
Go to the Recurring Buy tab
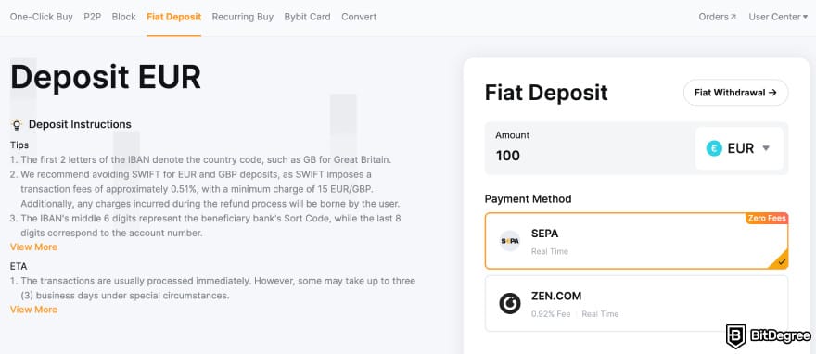coord(243,17)
